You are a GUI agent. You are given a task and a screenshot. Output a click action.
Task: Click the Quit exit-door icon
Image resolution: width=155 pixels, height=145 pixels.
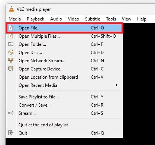(x=11, y=133)
